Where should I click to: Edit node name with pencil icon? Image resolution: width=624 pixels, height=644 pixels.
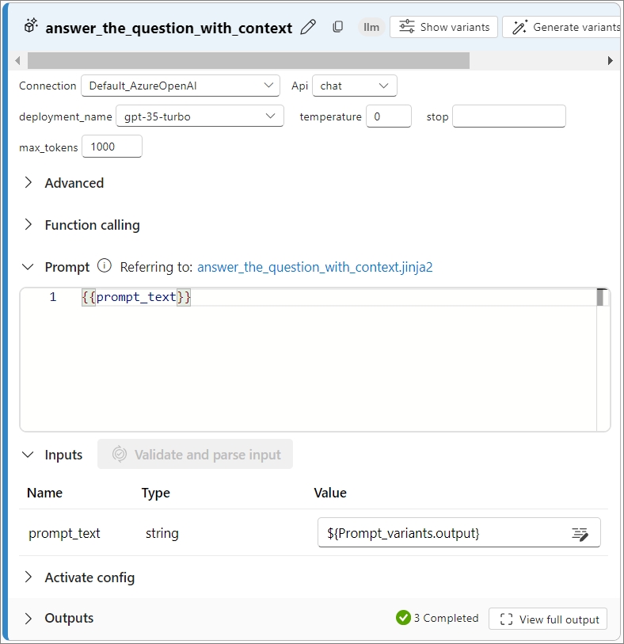[x=308, y=28]
